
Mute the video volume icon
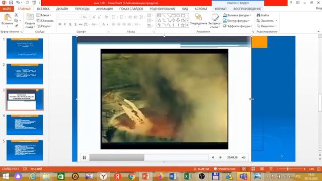pyautogui.click(x=244, y=157)
